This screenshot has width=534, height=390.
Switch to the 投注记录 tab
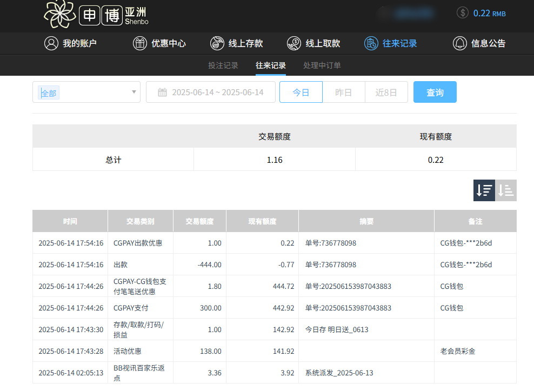pos(223,65)
